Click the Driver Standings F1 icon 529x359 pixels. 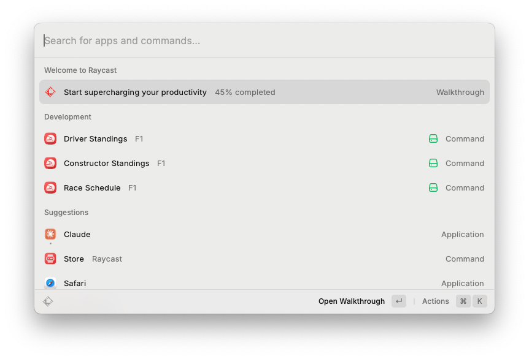(x=50, y=139)
